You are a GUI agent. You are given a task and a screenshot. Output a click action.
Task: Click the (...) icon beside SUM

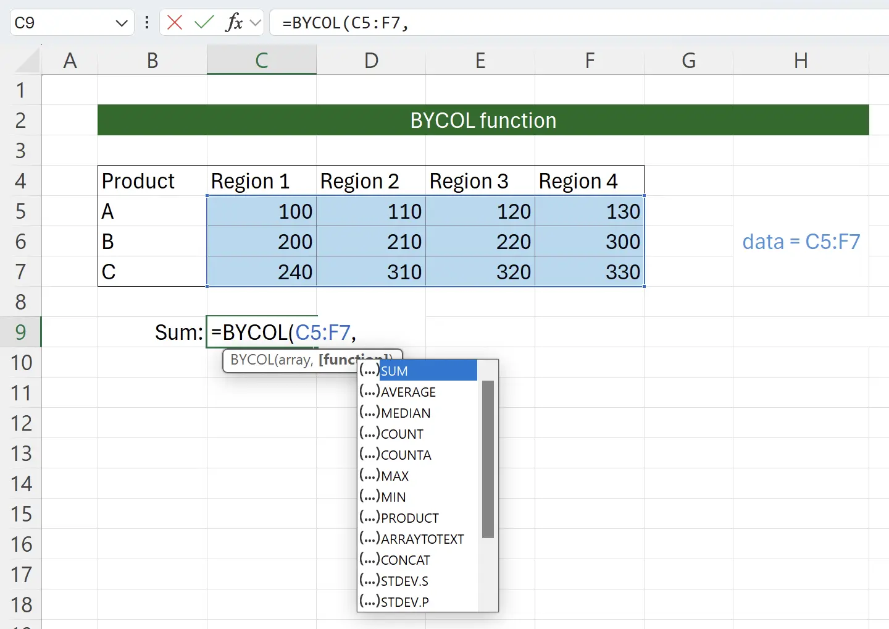369,370
